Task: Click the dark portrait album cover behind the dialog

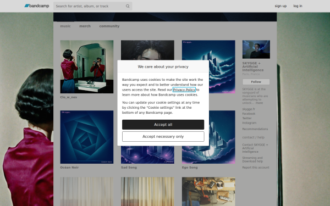Action: pyautogui.click(x=147, y=50)
